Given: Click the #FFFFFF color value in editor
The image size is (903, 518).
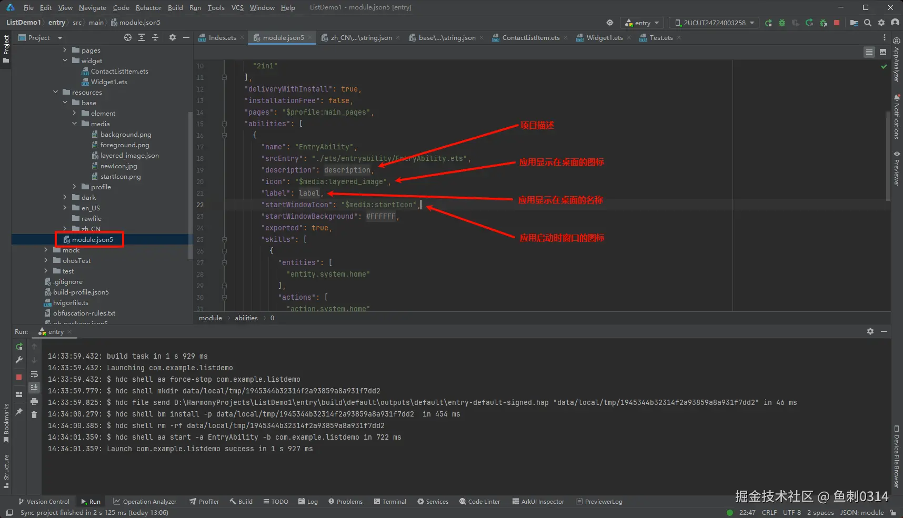Looking at the screenshot, I should (380, 216).
